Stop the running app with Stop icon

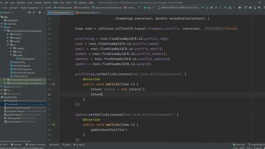(234, 7)
